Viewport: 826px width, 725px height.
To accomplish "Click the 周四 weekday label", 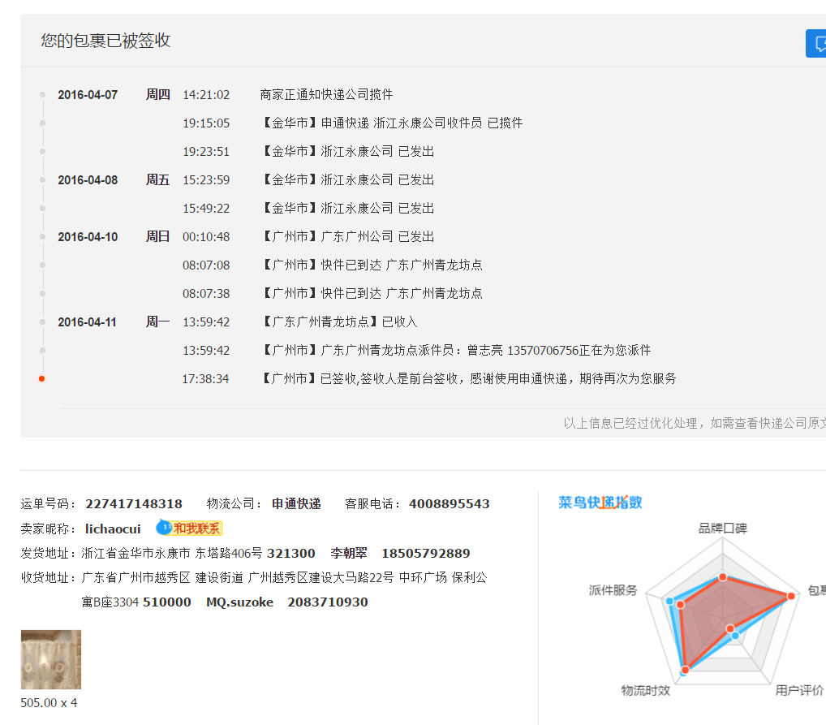I will [158, 94].
